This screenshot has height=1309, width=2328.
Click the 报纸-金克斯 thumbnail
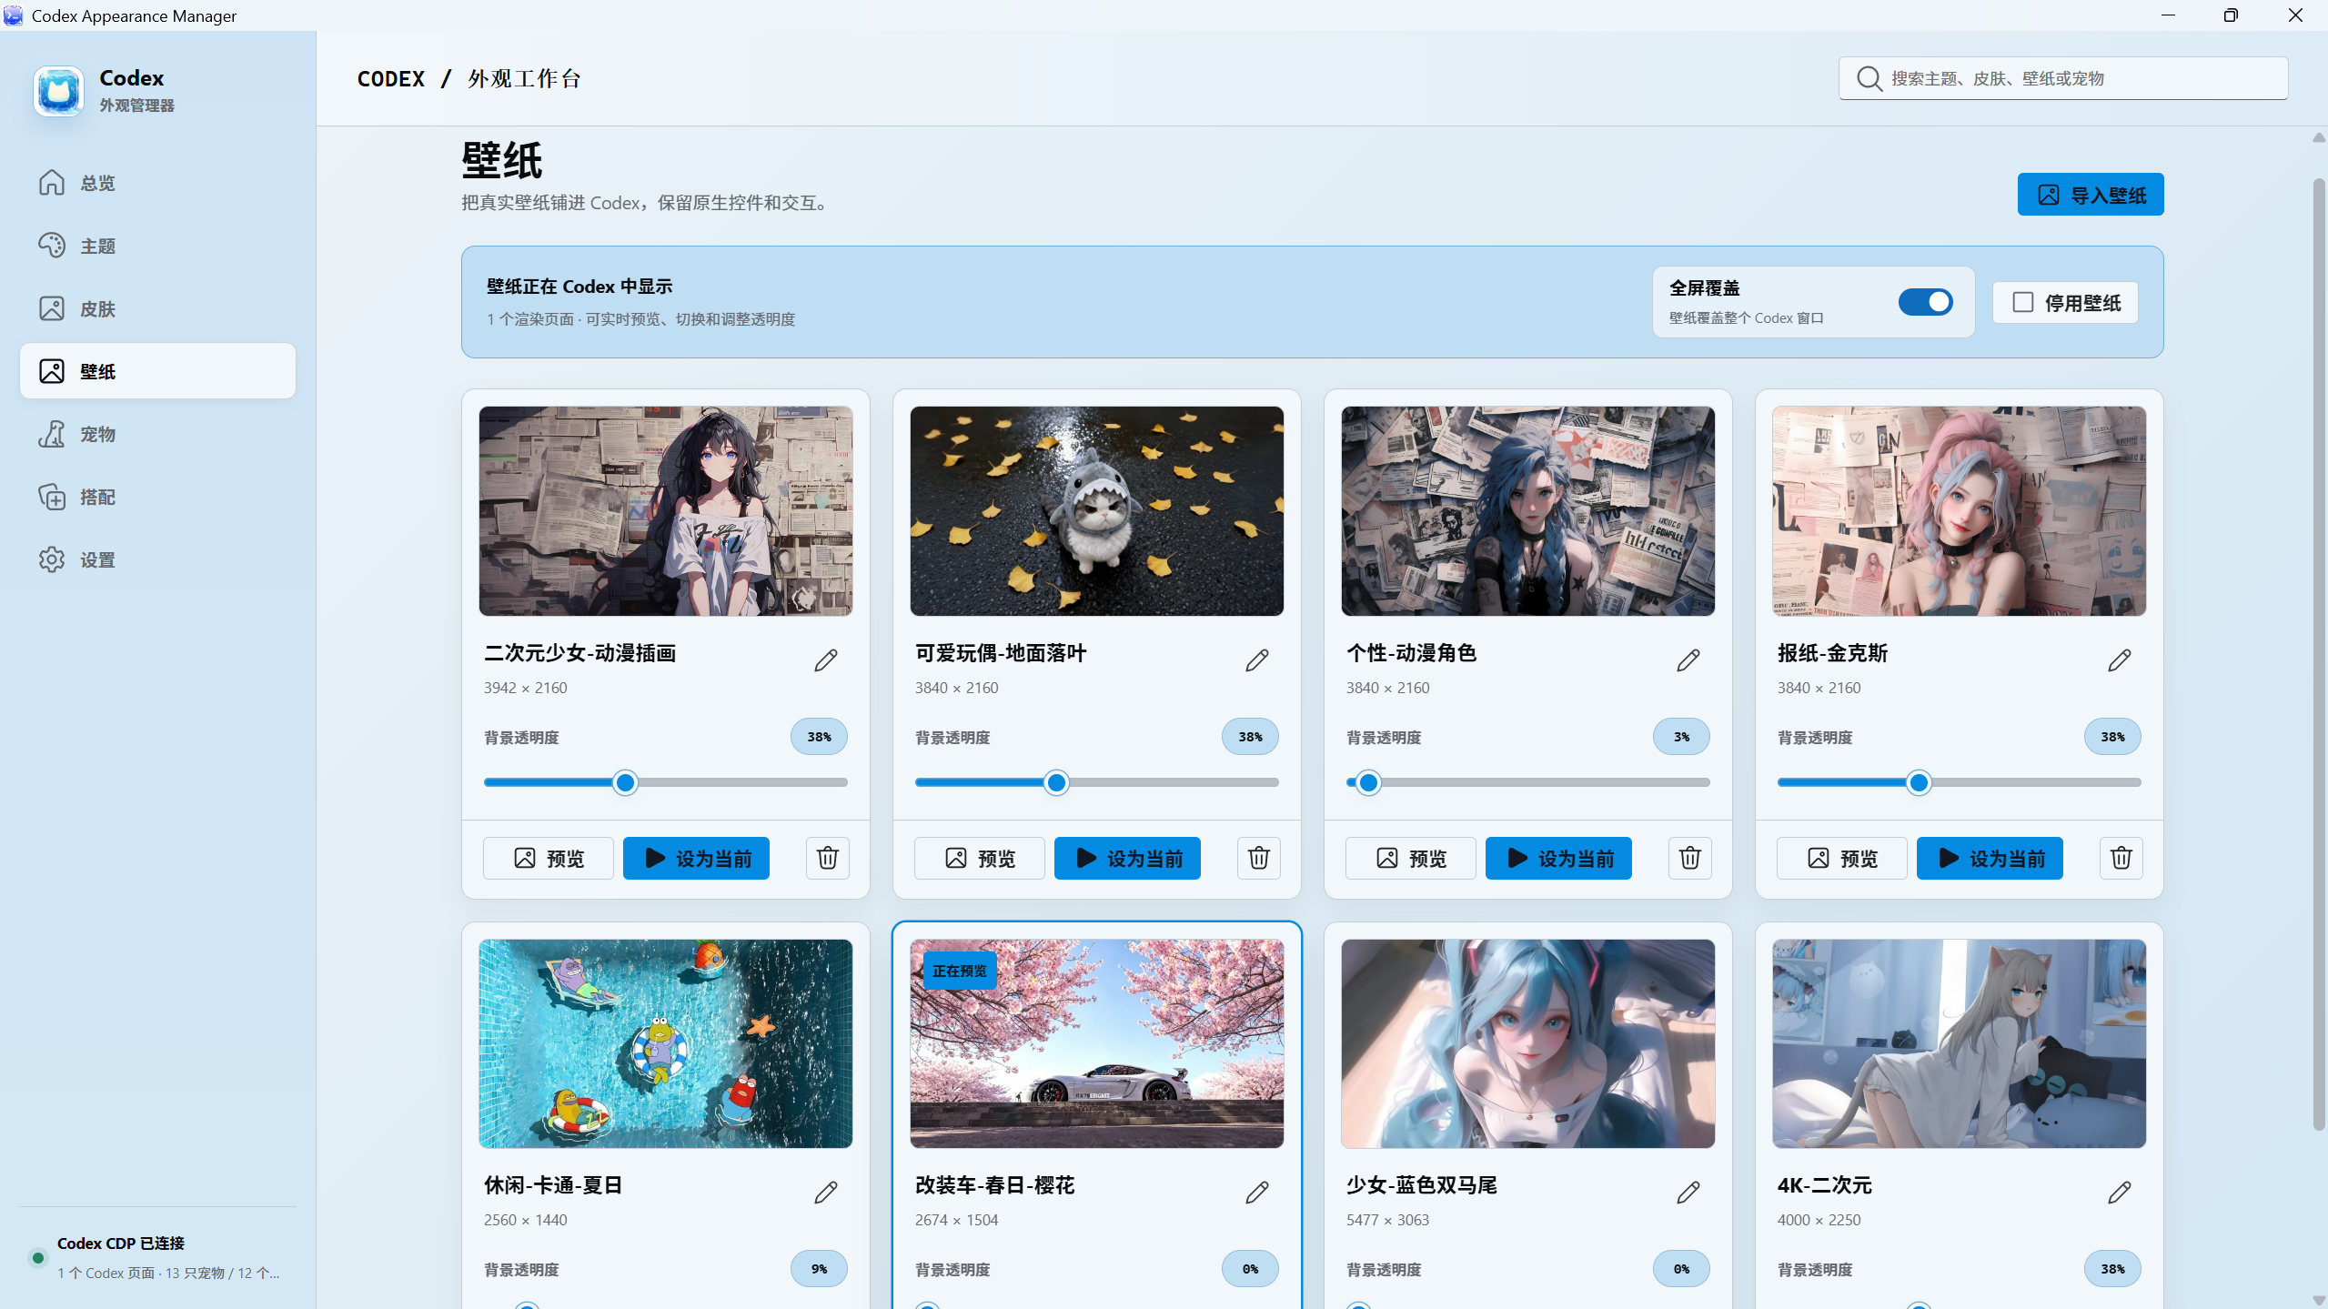(x=1960, y=511)
